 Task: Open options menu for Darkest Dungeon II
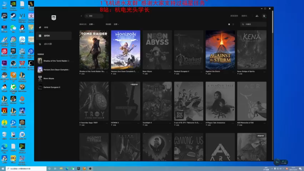[x=202, y=72]
